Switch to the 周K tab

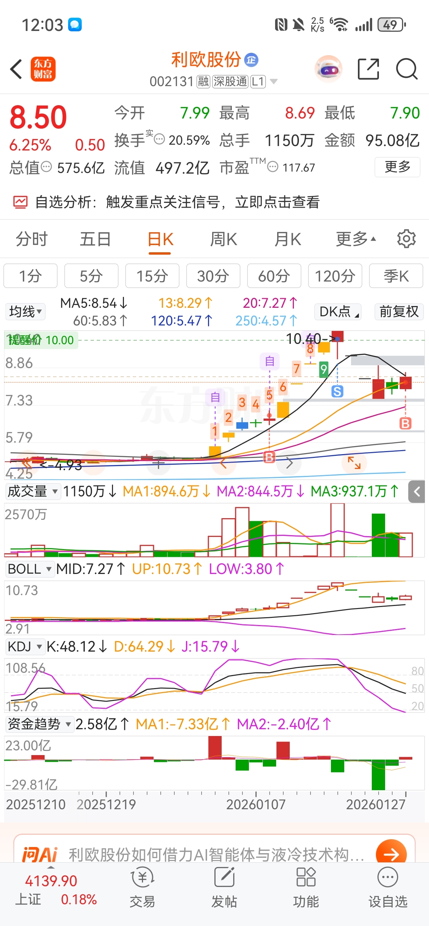click(223, 239)
